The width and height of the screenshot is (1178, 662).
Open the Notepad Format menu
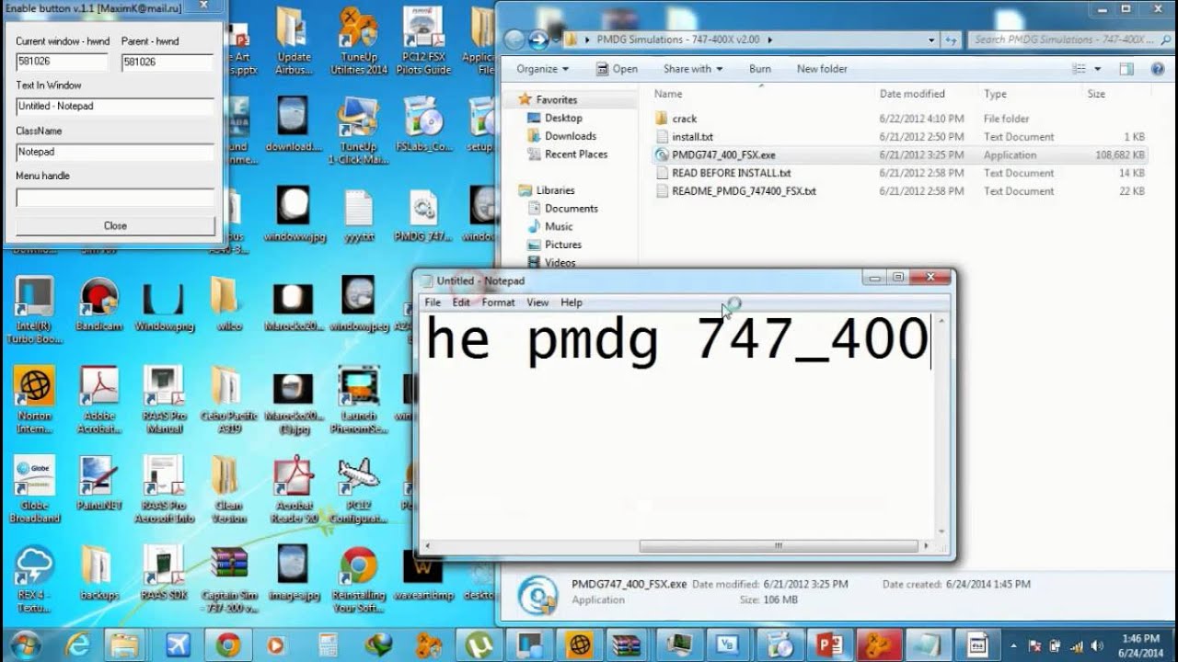point(498,302)
